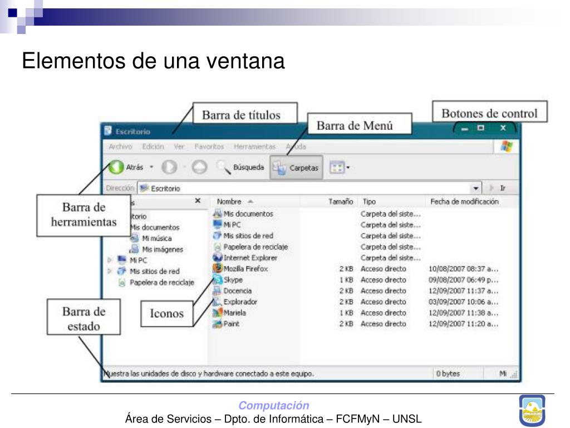The image size is (570, 428).
Task: Open the Ver menu
Action: [179, 147]
